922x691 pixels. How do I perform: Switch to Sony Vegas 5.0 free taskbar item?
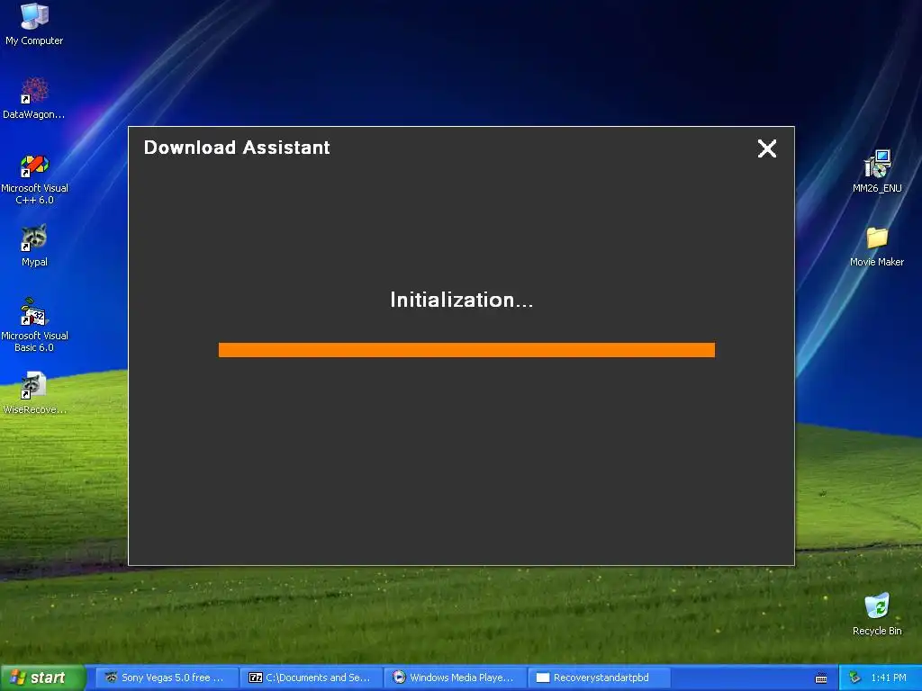(167, 678)
